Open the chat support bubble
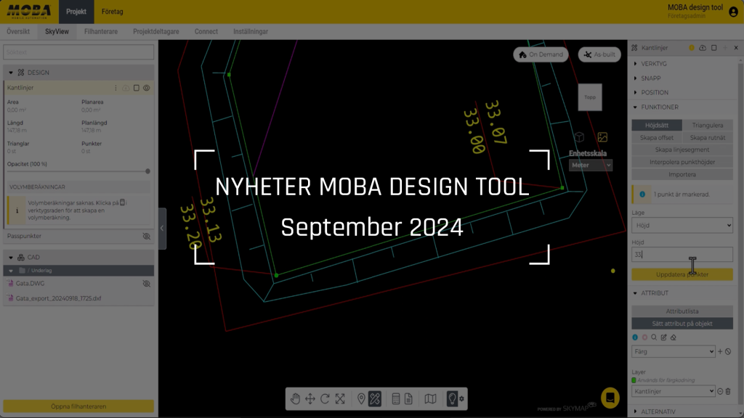Viewport: 744px width, 418px height. click(610, 398)
